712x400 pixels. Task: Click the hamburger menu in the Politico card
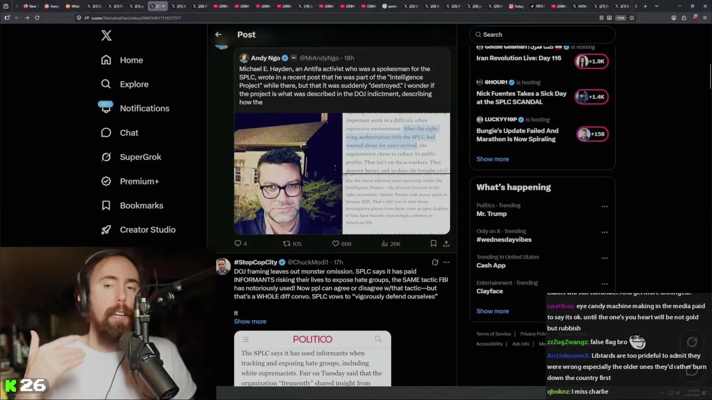246,339
